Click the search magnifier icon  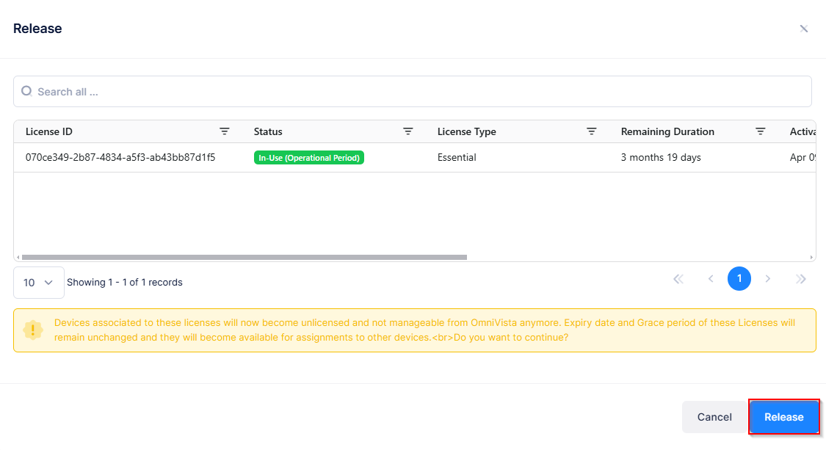click(26, 91)
